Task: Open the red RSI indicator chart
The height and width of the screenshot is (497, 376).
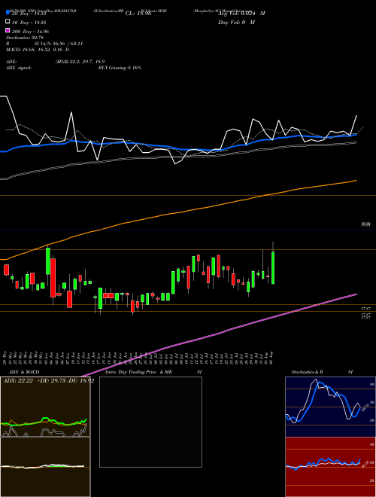Action: (x=330, y=467)
